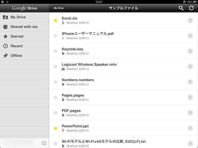The width and height of the screenshot is (198, 148).
Task: Unstar the Excel.xls file
Action: tap(55, 20)
